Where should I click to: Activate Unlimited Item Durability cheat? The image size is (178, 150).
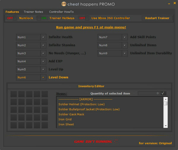151,53
